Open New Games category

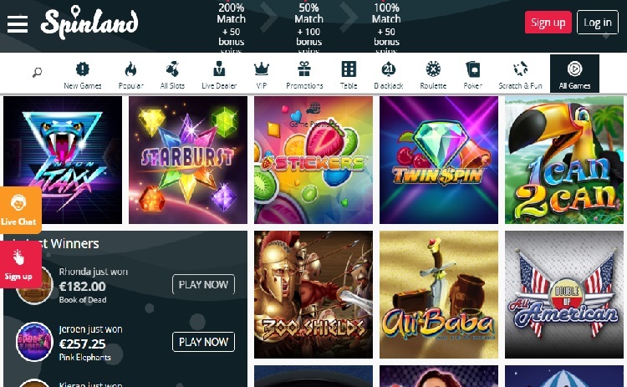tap(83, 74)
